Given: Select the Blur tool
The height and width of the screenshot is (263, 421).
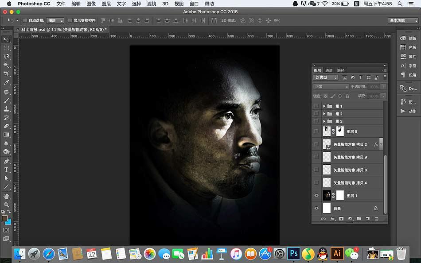Looking at the screenshot, I should click(7, 143).
